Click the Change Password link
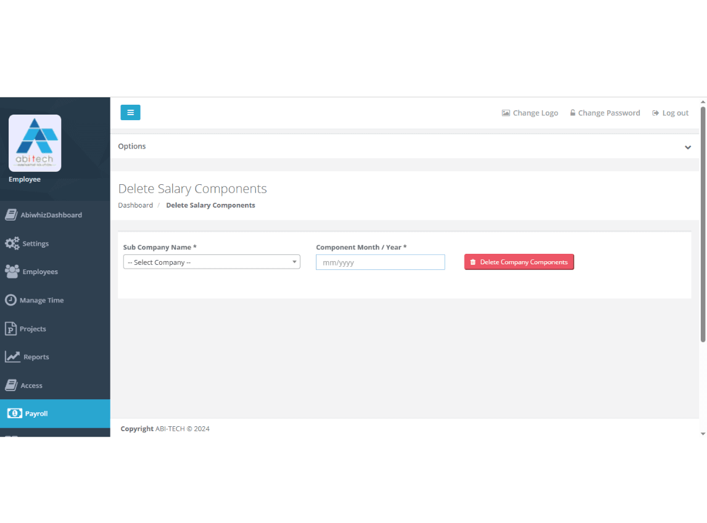This screenshot has width=707, height=523. (x=605, y=113)
